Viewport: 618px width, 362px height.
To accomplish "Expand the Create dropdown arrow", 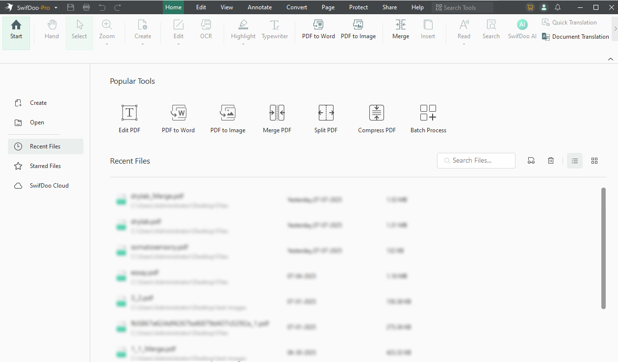I will [x=143, y=44].
